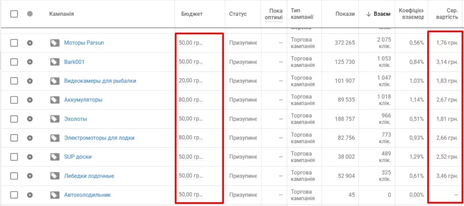
Task: Check the Автохолодильник campaign checkbox
Action: [14, 195]
